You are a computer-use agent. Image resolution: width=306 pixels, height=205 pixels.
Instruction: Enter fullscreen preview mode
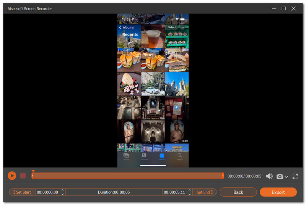(295, 176)
